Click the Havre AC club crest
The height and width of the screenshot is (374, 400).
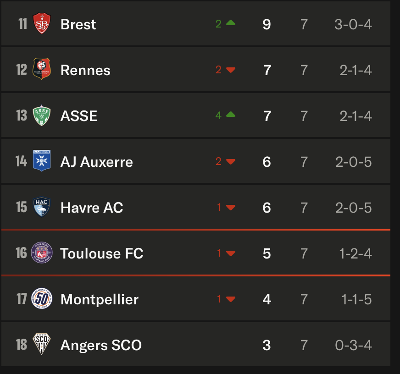[x=42, y=207]
